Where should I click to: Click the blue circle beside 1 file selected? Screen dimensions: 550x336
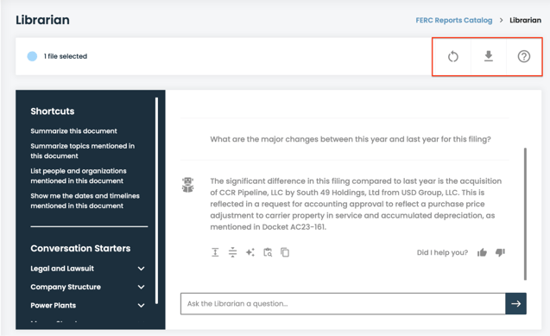[x=32, y=56]
